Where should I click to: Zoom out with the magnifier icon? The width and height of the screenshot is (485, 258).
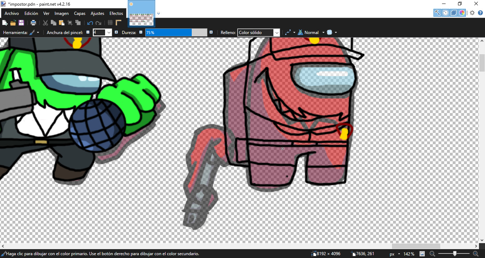click(x=432, y=254)
